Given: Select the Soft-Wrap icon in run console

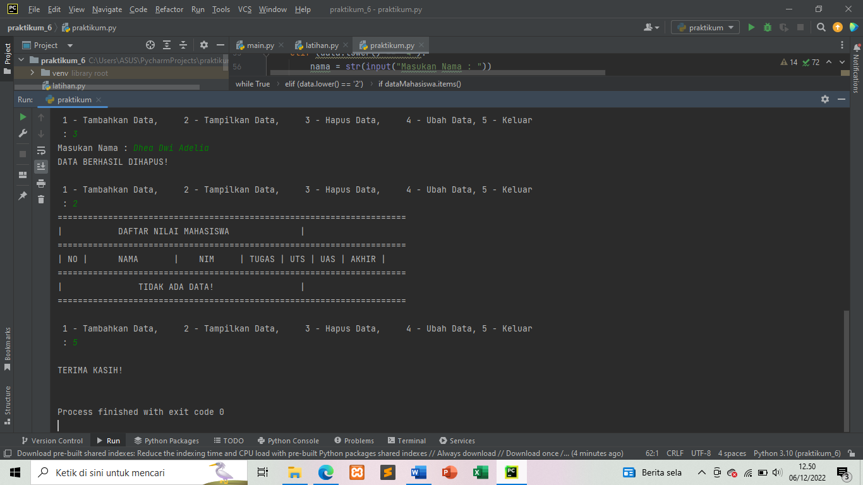Looking at the screenshot, I should [x=40, y=151].
